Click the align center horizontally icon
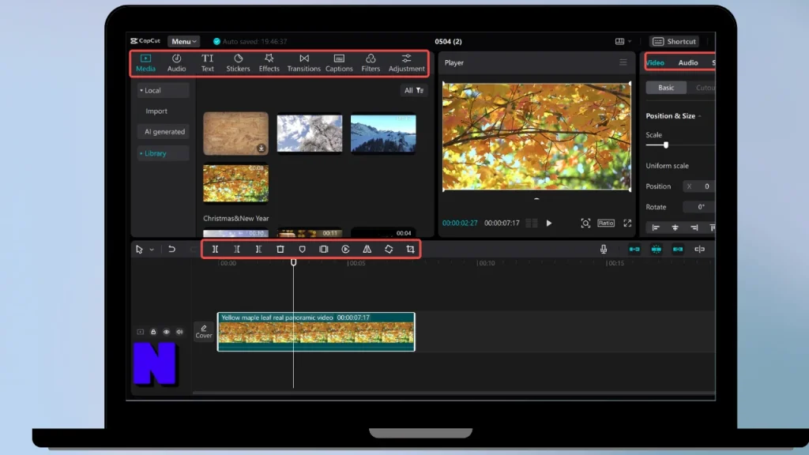The height and width of the screenshot is (455, 809). coord(675,227)
